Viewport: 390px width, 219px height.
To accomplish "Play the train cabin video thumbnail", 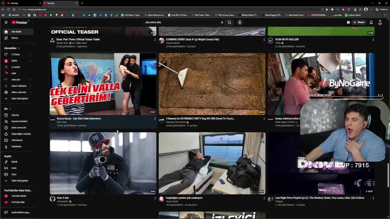I will pyautogui.click(x=212, y=163).
